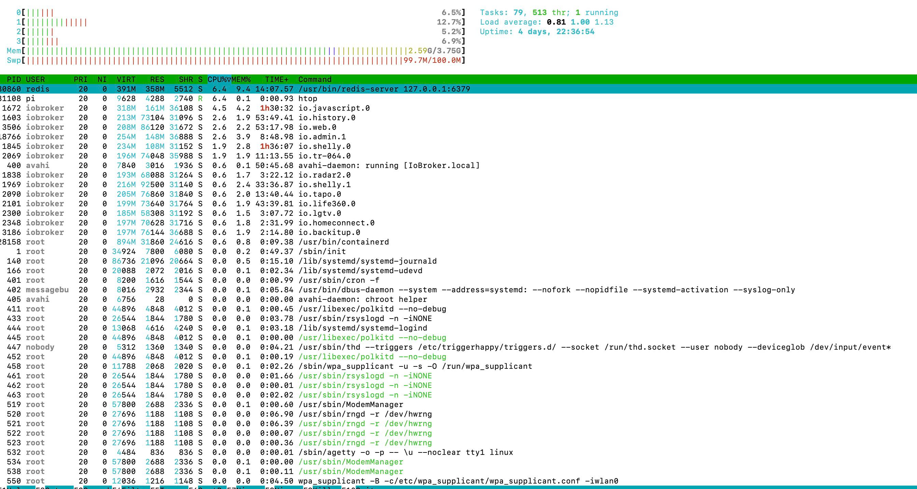Sort process list by MEM% header
The image size is (917, 489).
coord(241,80)
